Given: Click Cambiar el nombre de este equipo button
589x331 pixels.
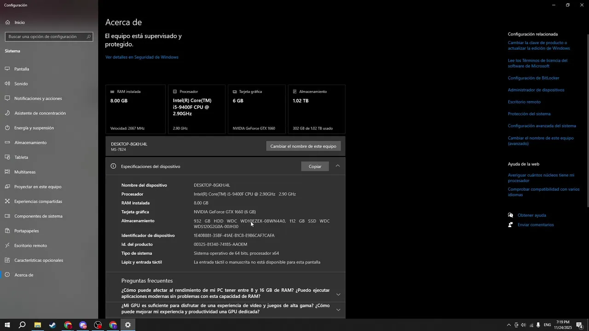Looking at the screenshot, I should [x=303, y=146].
